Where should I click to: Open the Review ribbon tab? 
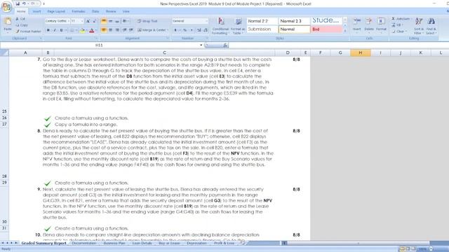coord(111,11)
